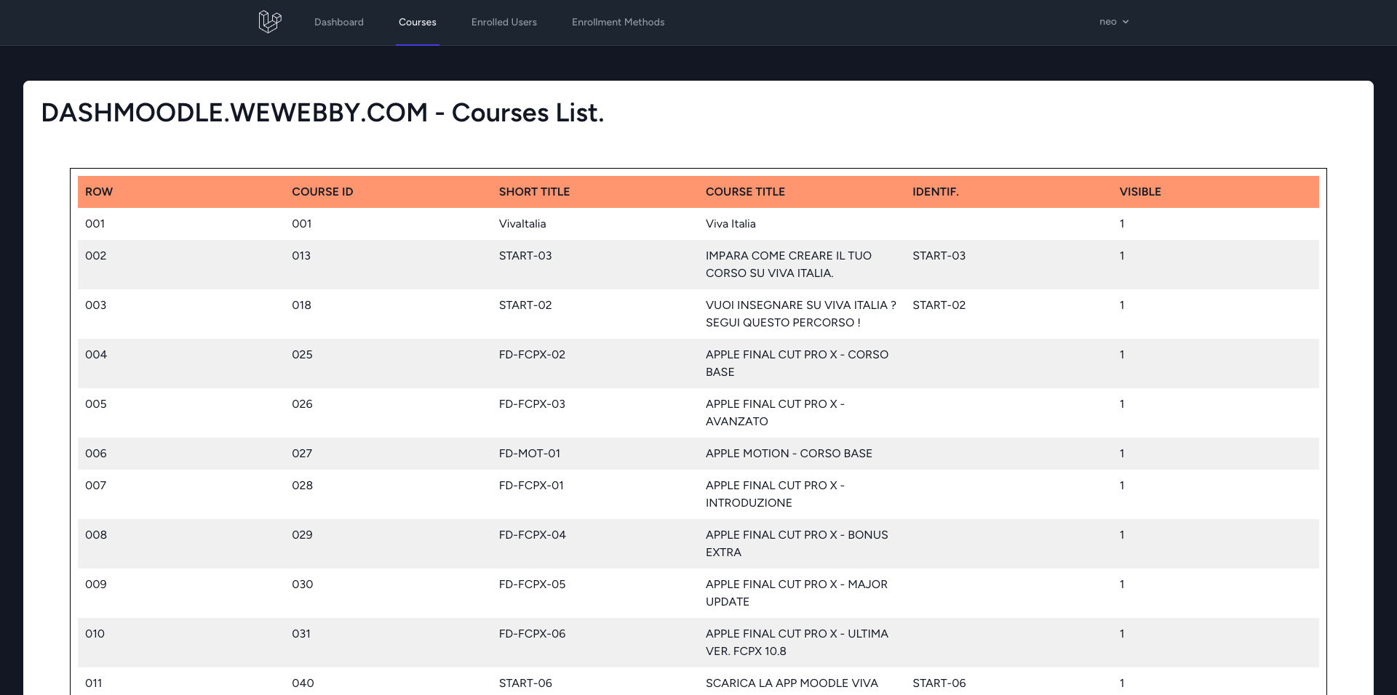
Task: Select the Courses nav tab
Action: (418, 22)
